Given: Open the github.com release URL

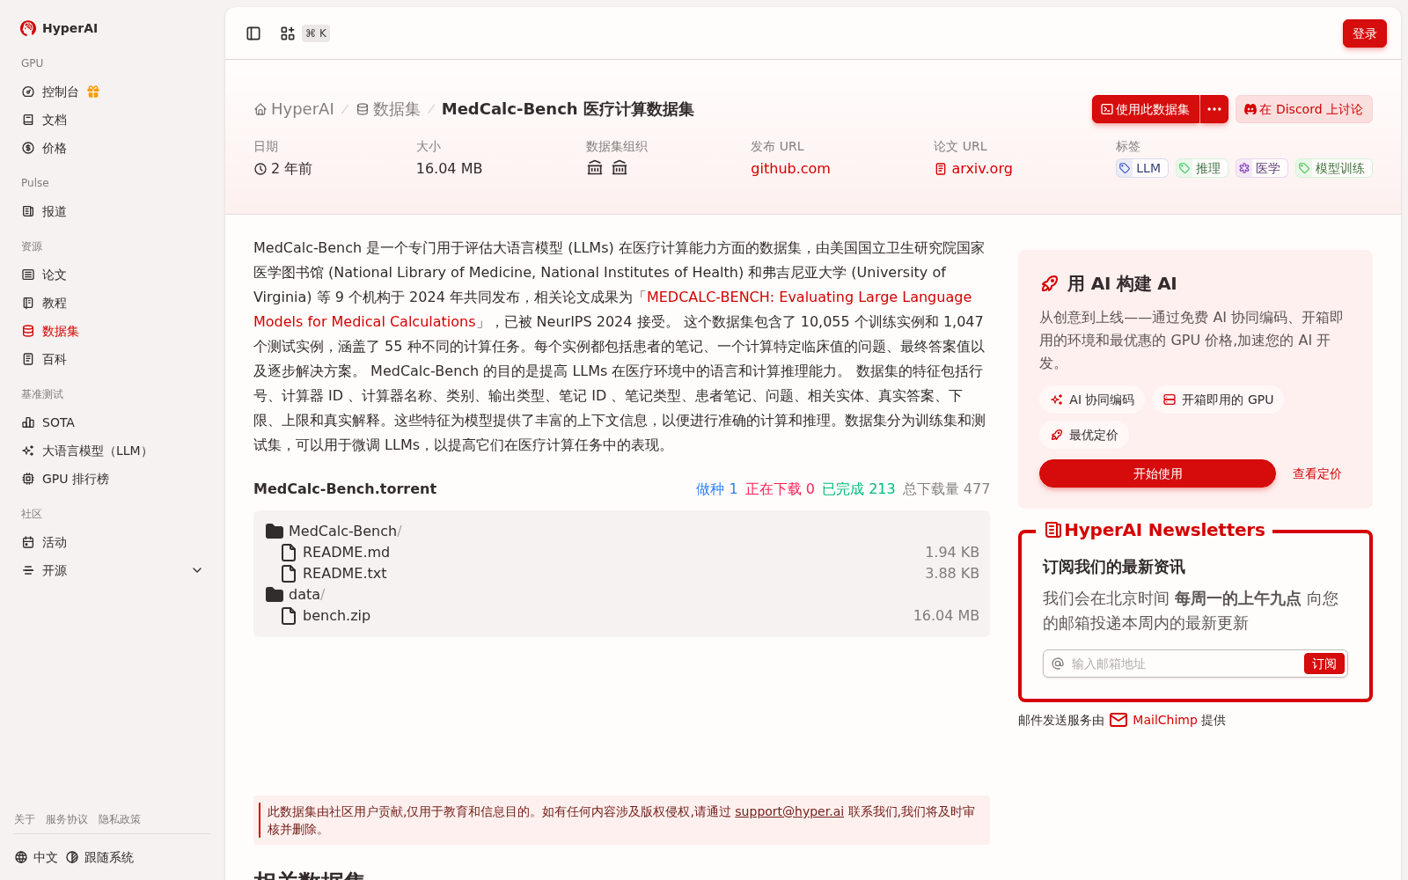Looking at the screenshot, I should coord(790,168).
